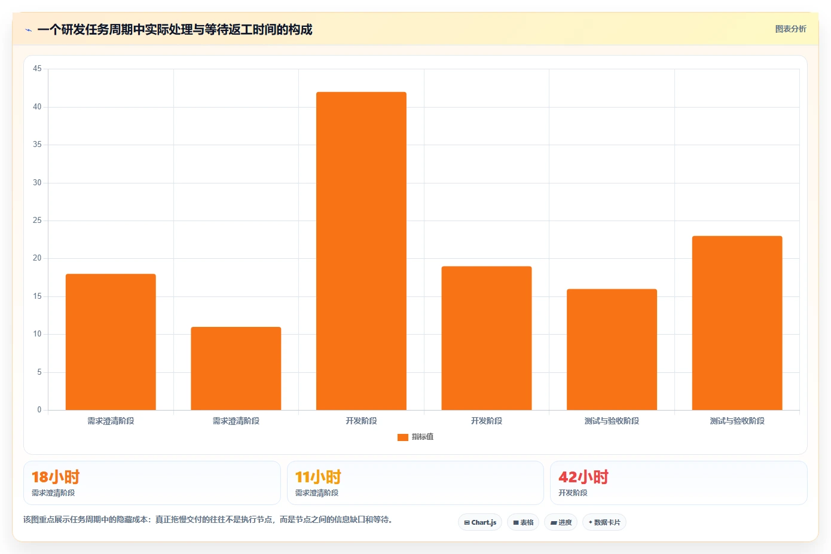This screenshot has height=554, width=831.
Task: Click the lightning icon beside the title
Action: coord(28,30)
